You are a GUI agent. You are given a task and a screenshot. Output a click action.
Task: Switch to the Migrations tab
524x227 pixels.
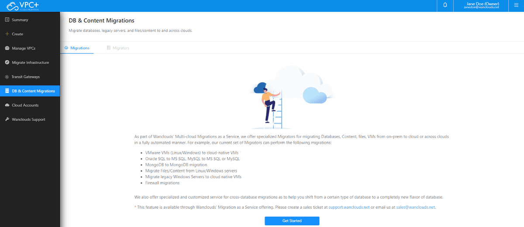coord(77,48)
